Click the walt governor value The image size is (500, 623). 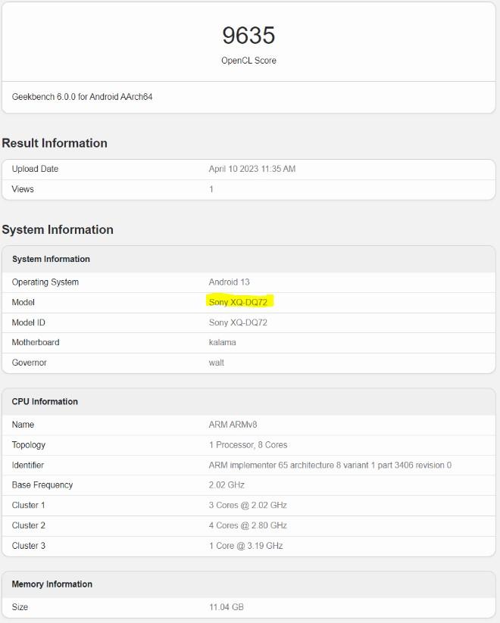coord(217,363)
